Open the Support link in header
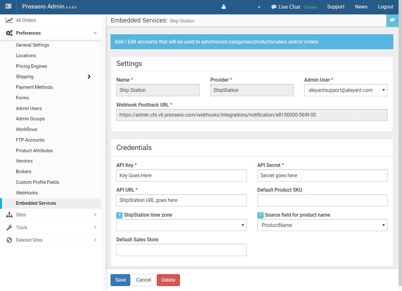402x291 pixels. coord(336,7)
